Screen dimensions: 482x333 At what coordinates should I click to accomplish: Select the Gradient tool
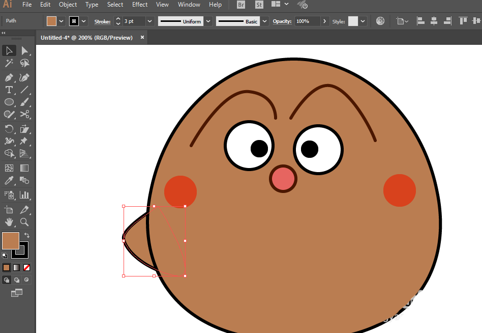point(24,168)
